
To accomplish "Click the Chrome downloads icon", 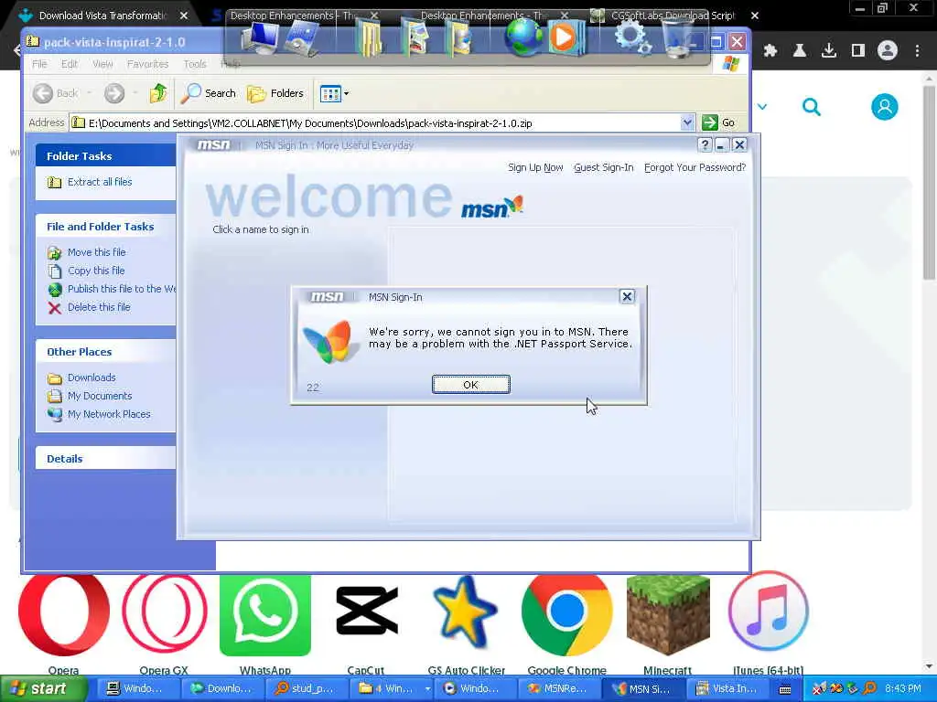I will coord(829,51).
